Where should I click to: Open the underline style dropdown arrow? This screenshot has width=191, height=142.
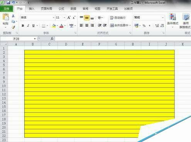[x=37, y=25]
